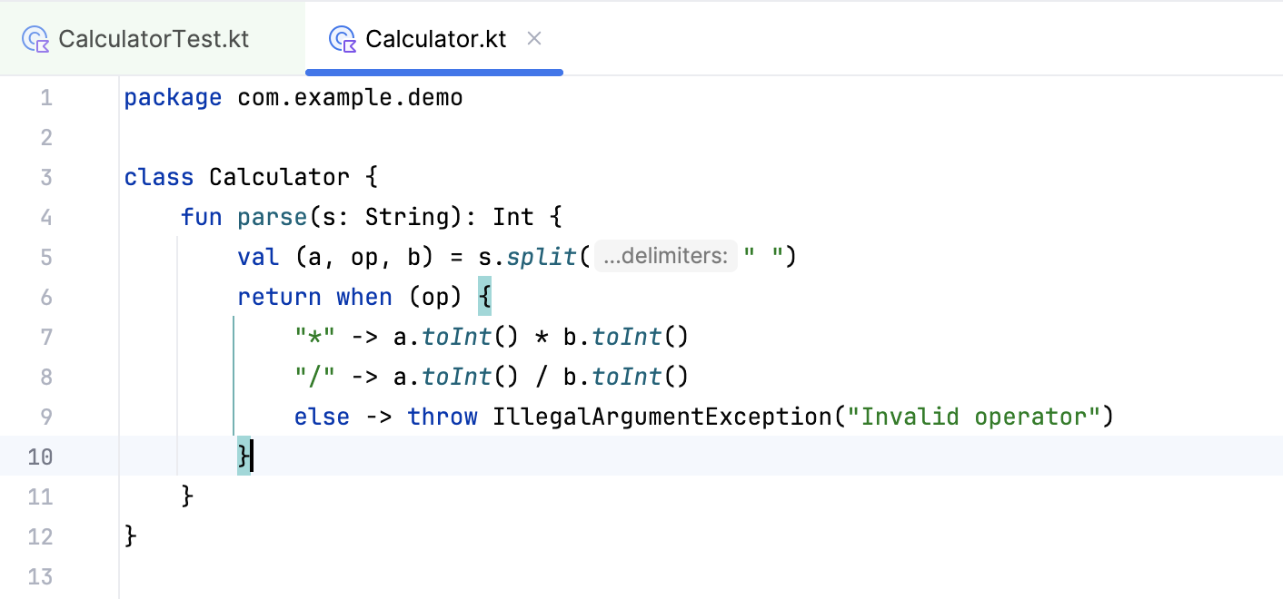Click line number 9 in the gutter
This screenshot has height=599, width=1283.
pyautogui.click(x=45, y=417)
